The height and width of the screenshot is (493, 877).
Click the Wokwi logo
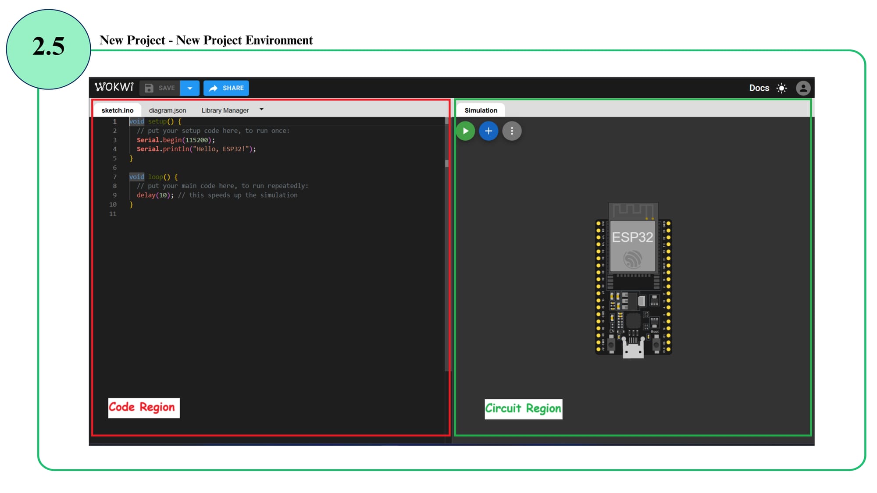(x=114, y=87)
